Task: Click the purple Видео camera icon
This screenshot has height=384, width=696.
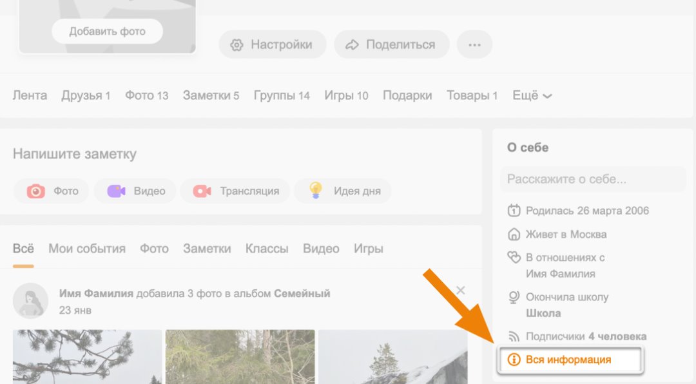Action: click(117, 191)
